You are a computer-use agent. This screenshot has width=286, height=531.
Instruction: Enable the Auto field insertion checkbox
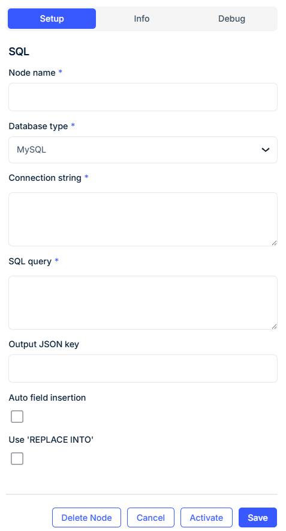tap(17, 416)
